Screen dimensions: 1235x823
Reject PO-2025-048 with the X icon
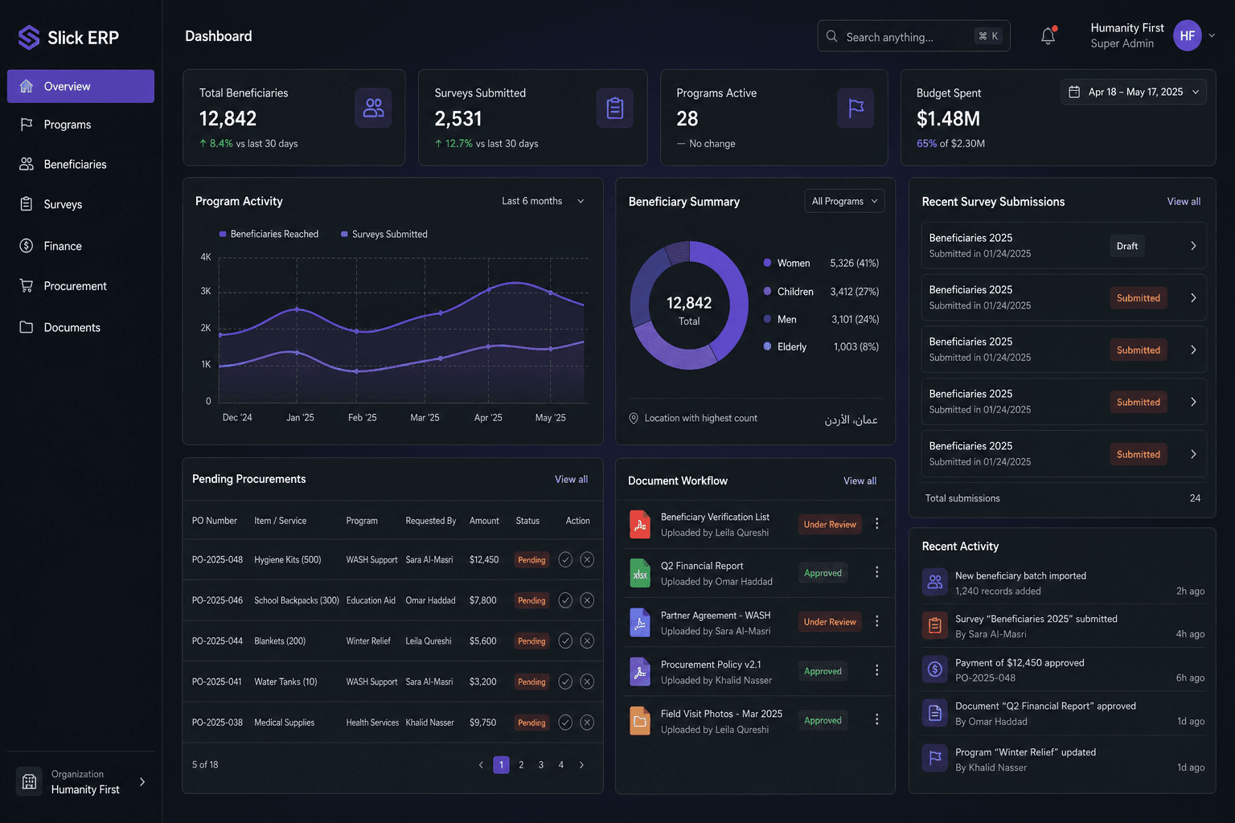coord(587,559)
